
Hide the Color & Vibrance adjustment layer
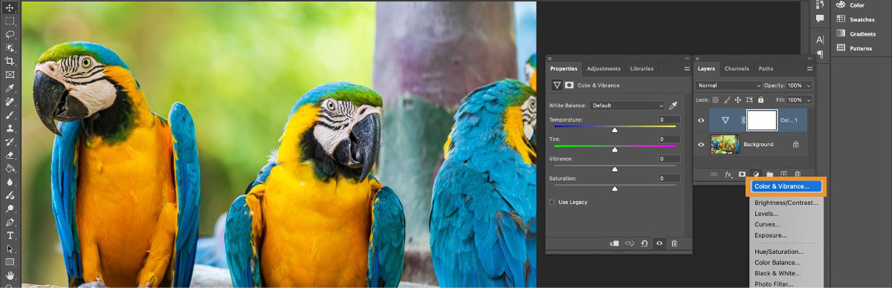(x=701, y=120)
